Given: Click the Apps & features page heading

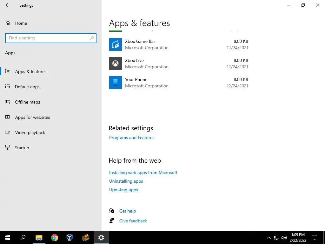Looking at the screenshot, I should [139, 23].
